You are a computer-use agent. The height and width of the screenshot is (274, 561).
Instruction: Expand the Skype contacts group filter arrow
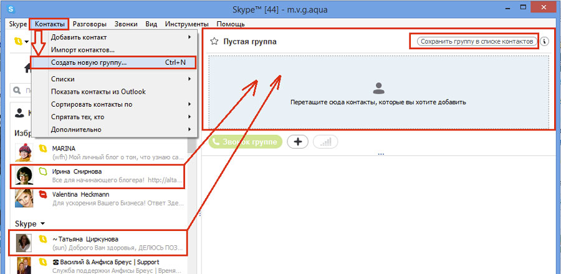pyautogui.click(x=42, y=223)
